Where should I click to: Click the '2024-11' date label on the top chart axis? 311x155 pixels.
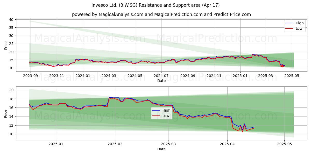[214, 76]
